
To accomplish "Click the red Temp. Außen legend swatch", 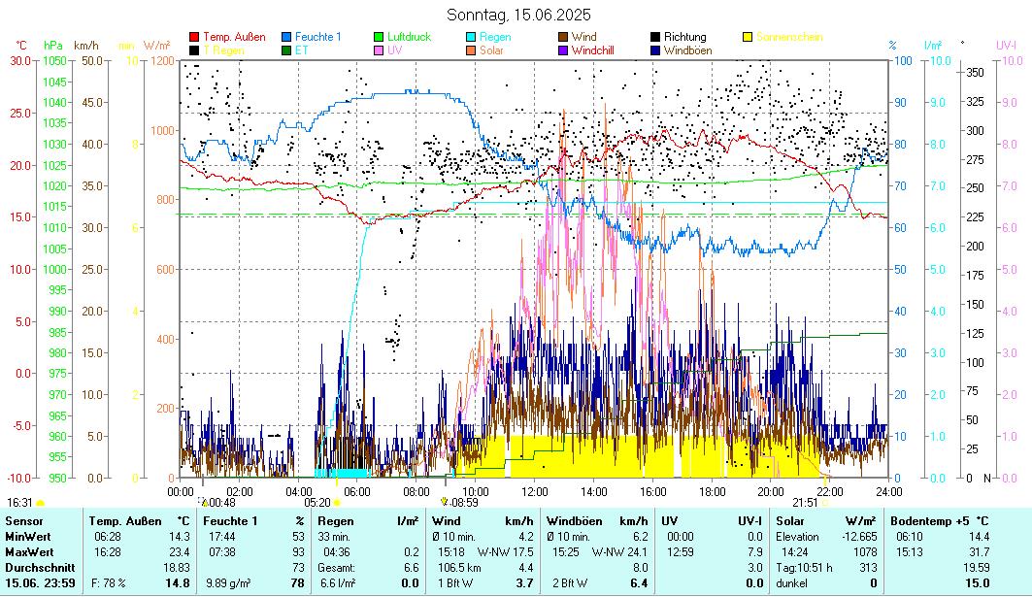I will point(194,38).
